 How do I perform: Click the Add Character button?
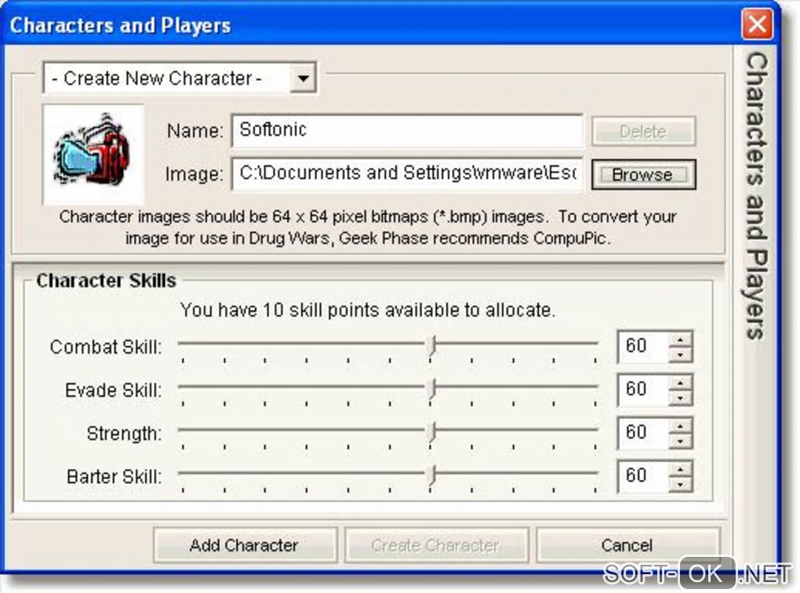(x=245, y=545)
